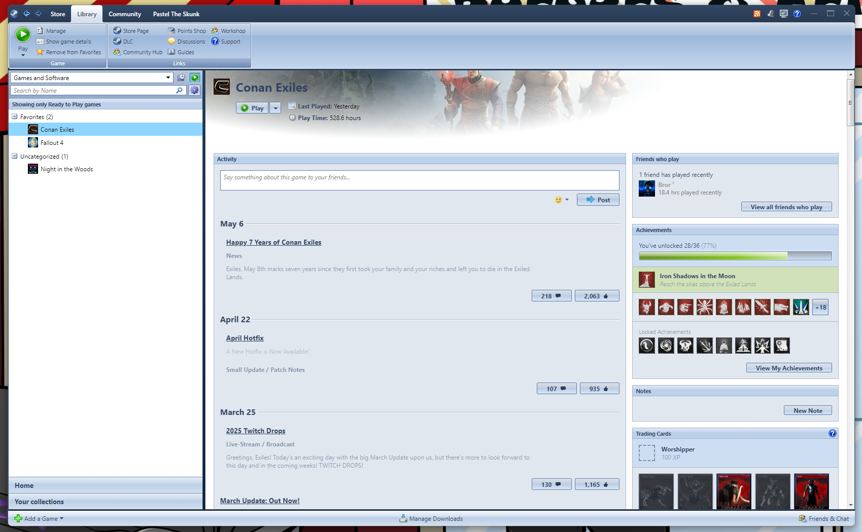
Task: Click the notifications bell icon
Action: 770,14
